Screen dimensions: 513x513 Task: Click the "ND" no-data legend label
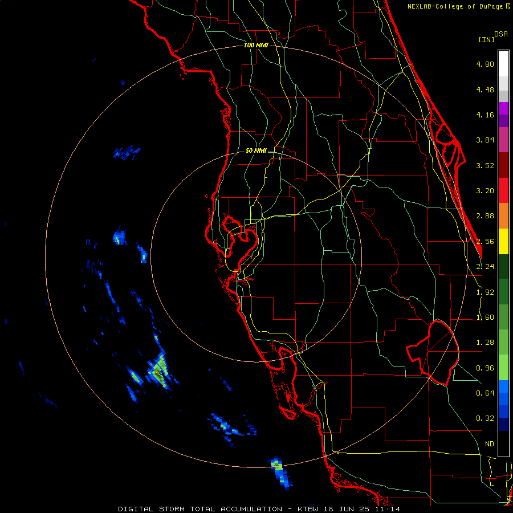click(490, 444)
